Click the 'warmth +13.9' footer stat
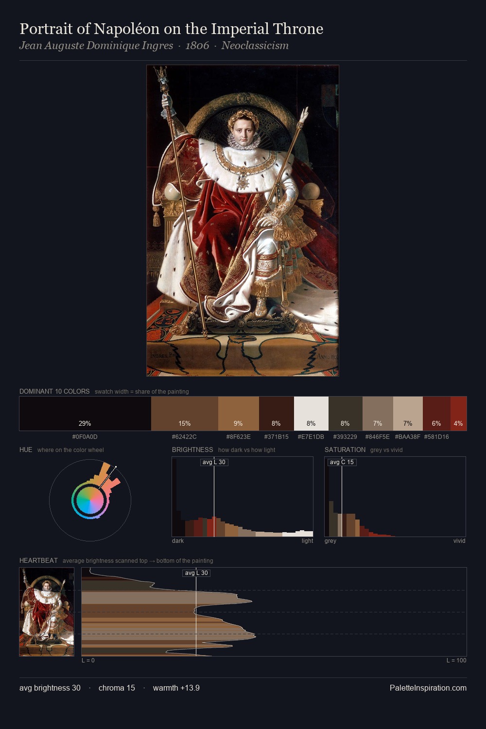This screenshot has width=486, height=729. pos(176,688)
